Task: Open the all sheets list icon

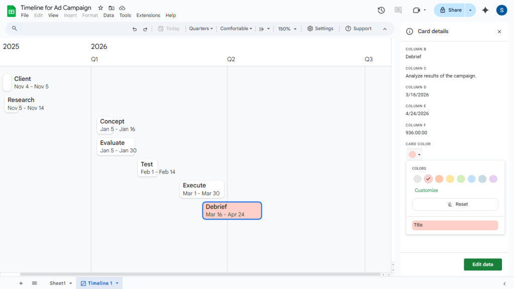Action: tap(35, 283)
